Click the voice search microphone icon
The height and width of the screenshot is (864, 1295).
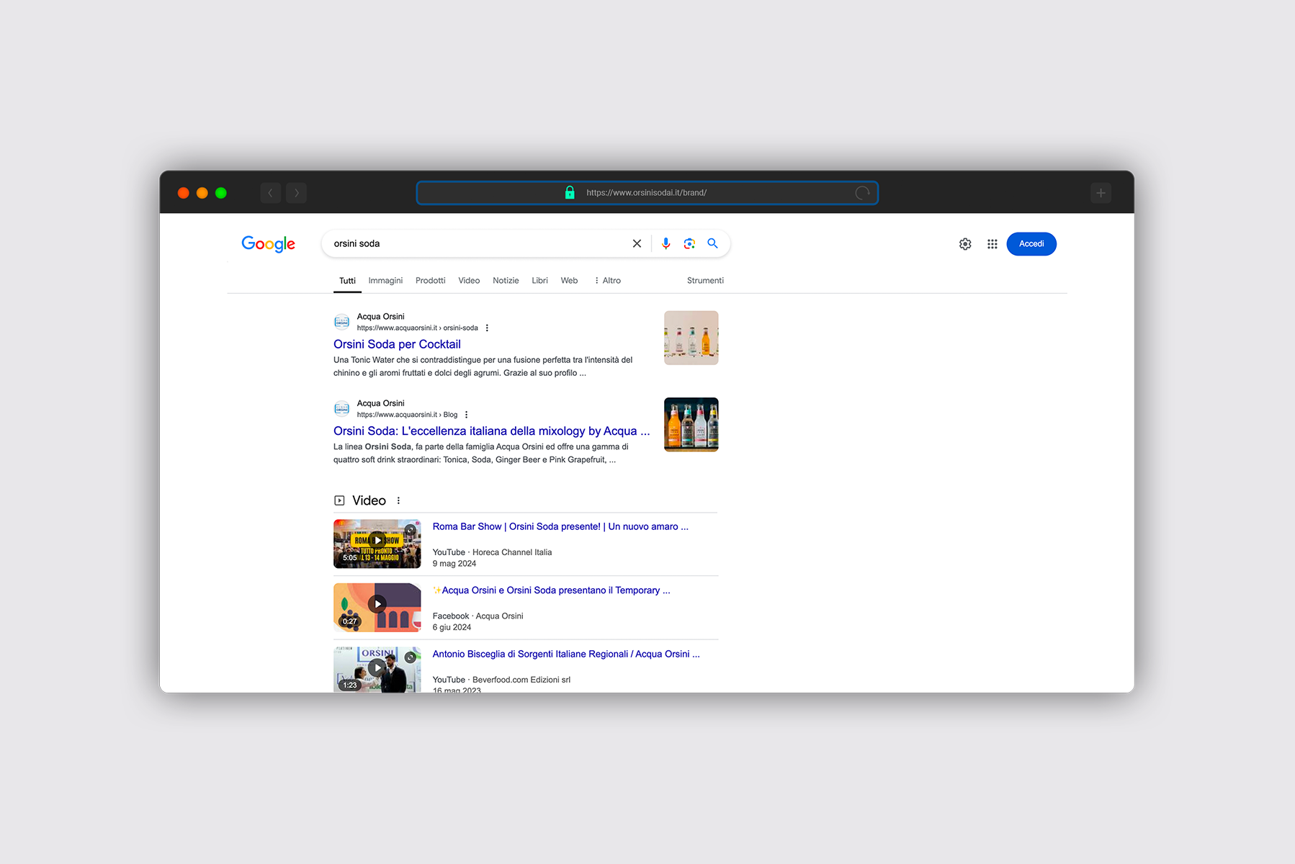pos(666,243)
